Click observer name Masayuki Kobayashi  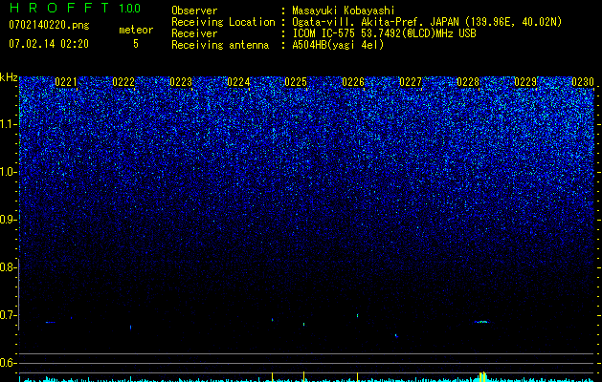[x=343, y=11]
